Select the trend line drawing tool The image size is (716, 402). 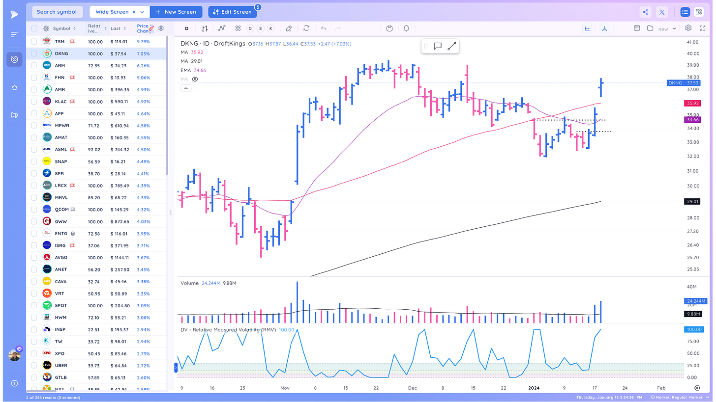[x=452, y=46]
